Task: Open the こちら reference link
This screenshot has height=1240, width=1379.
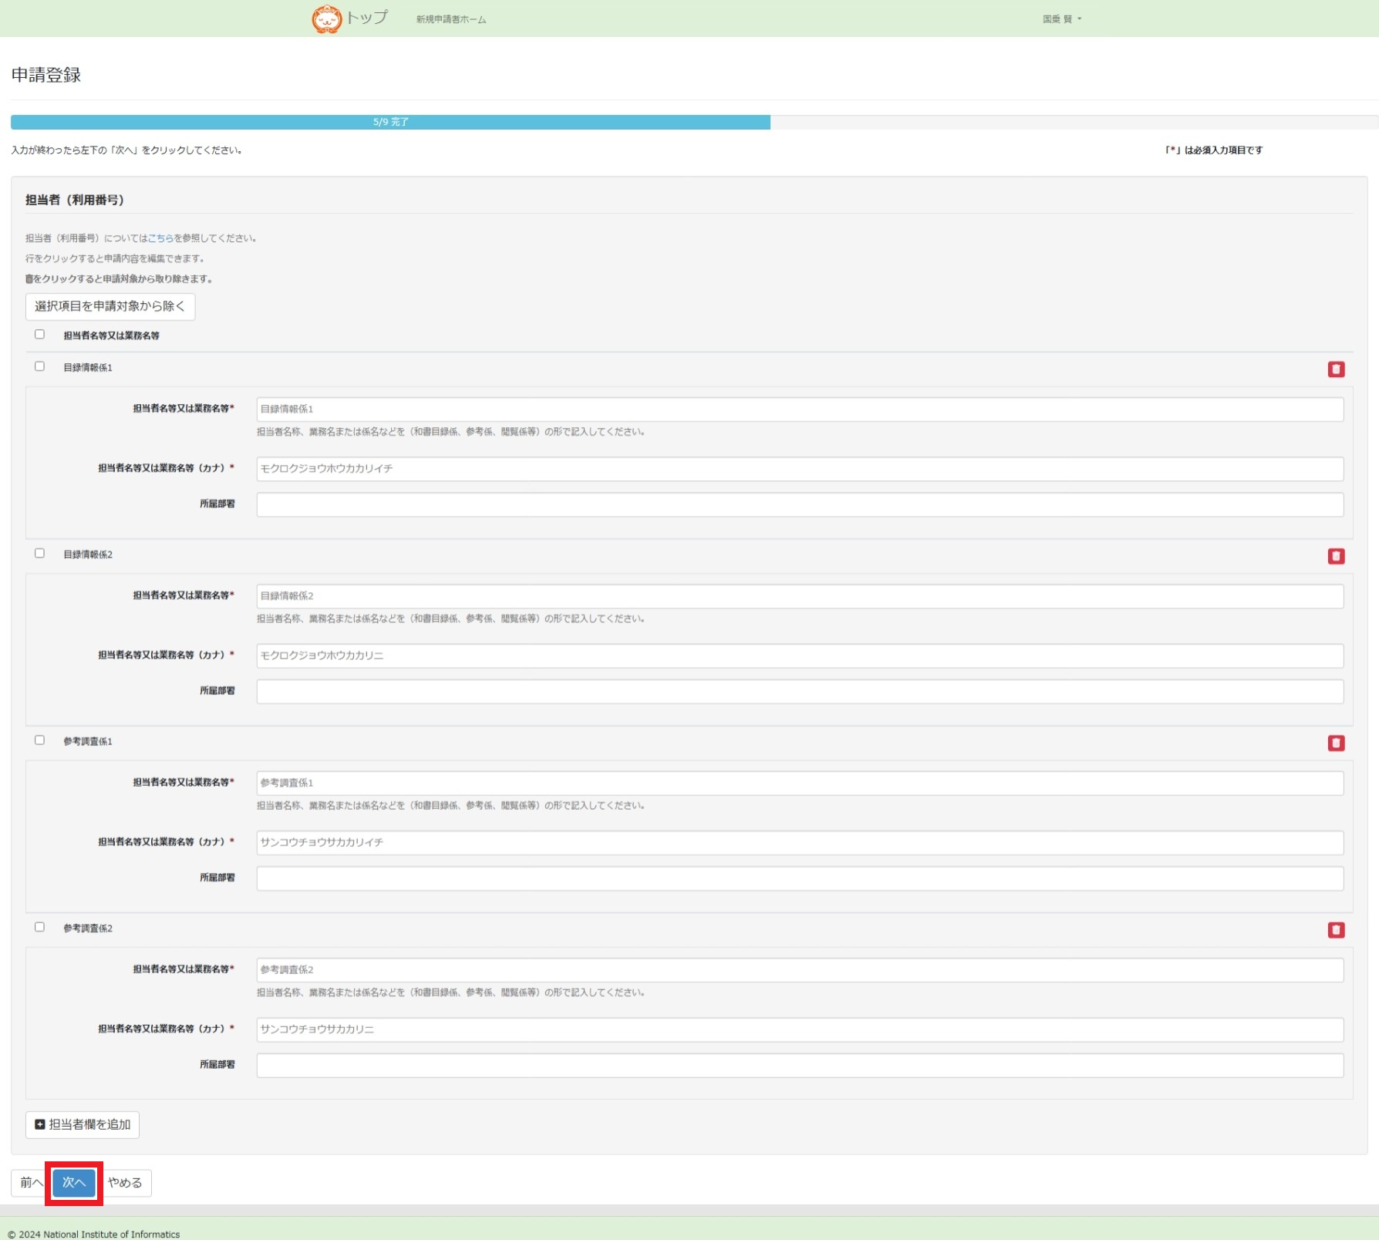Action: 160,238
